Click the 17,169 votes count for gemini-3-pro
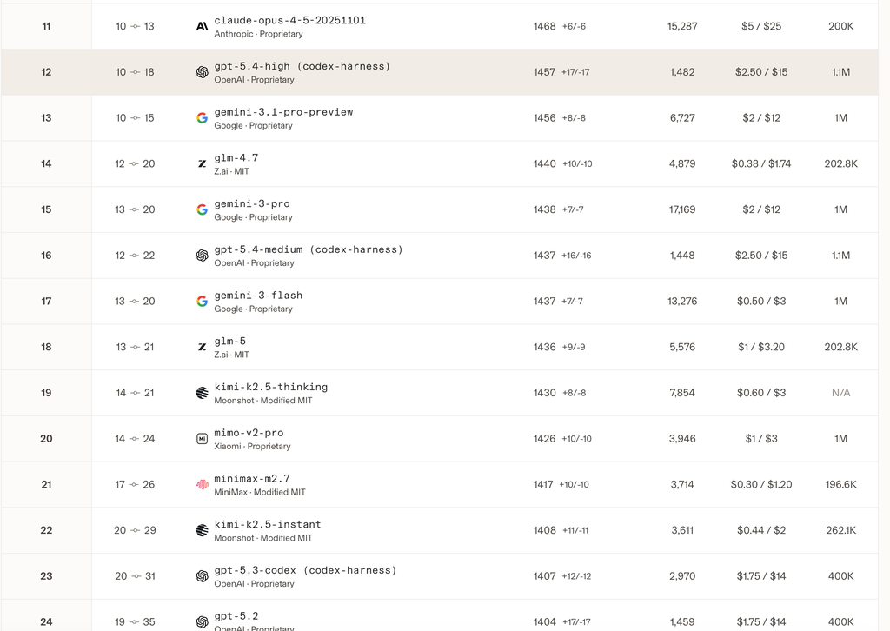Screen dimensions: 890x631 click(x=682, y=209)
